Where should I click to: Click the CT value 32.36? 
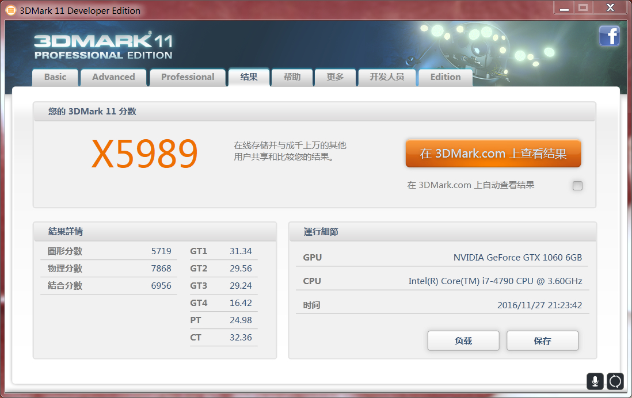click(x=241, y=338)
